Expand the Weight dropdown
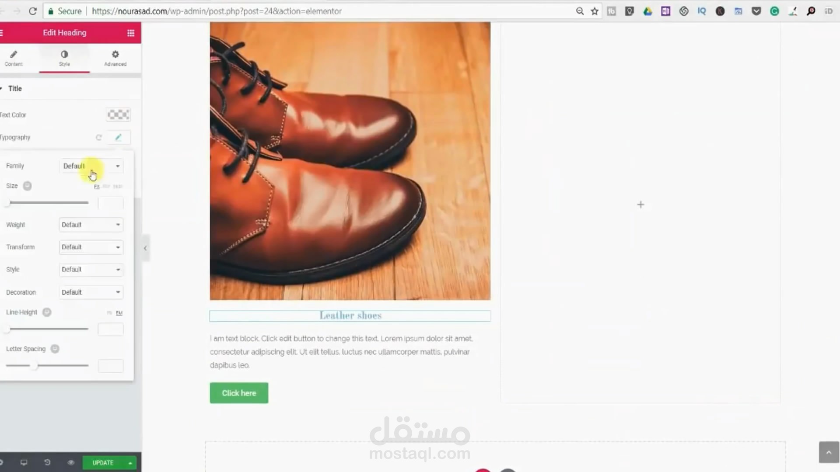The image size is (840, 472). click(x=91, y=225)
